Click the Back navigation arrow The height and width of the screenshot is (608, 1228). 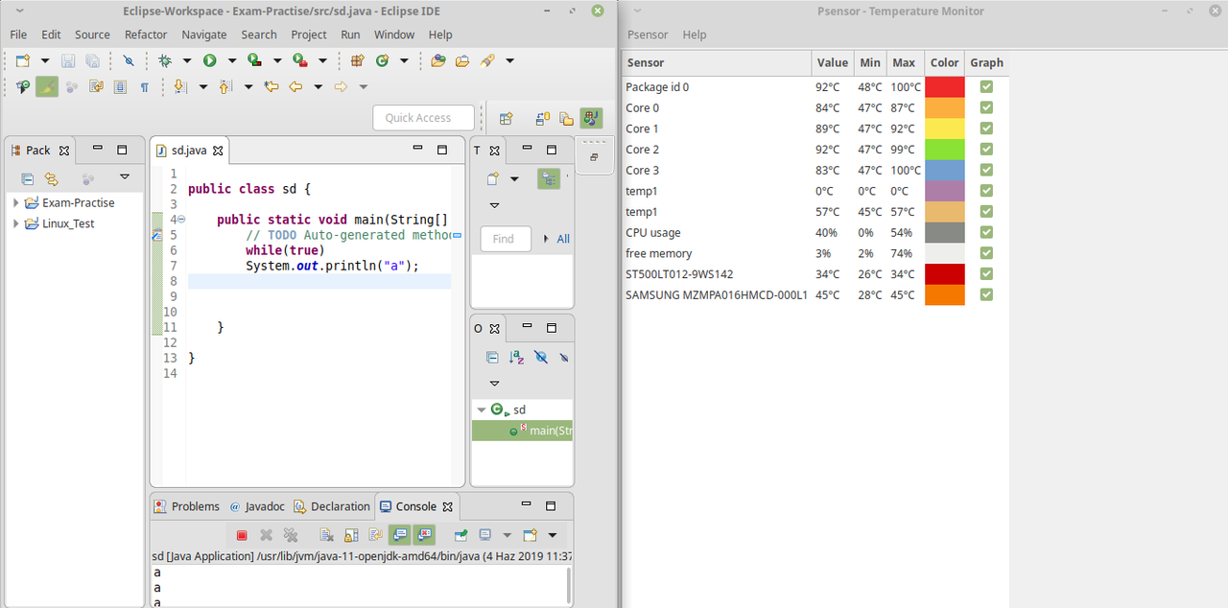(x=295, y=86)
